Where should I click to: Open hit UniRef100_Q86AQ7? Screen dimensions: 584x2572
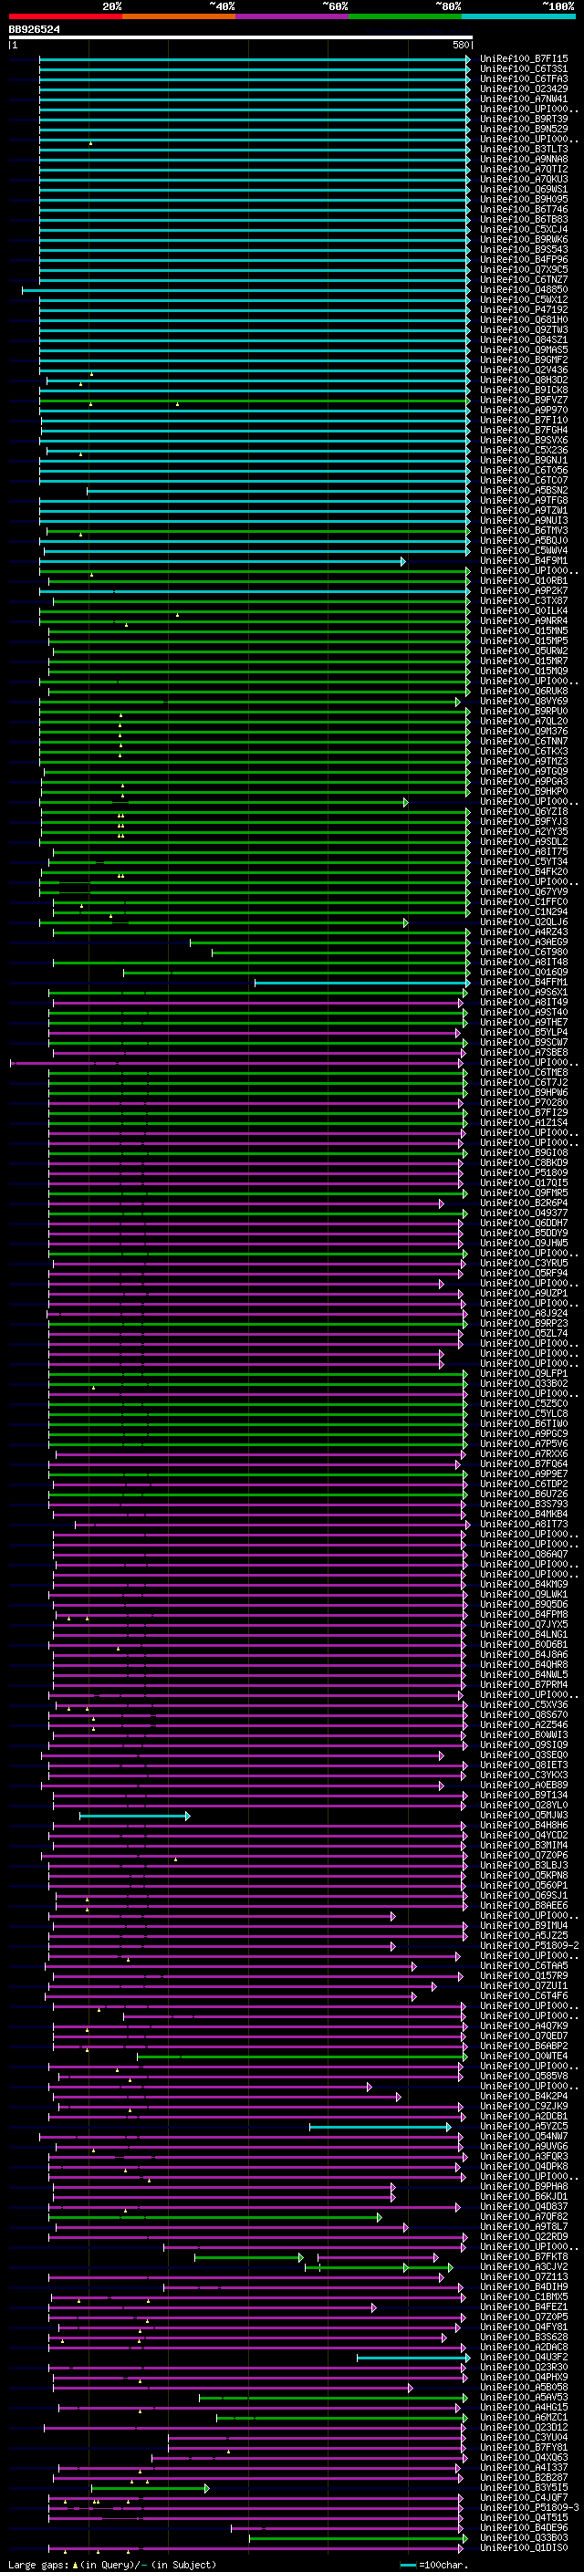524,1555
